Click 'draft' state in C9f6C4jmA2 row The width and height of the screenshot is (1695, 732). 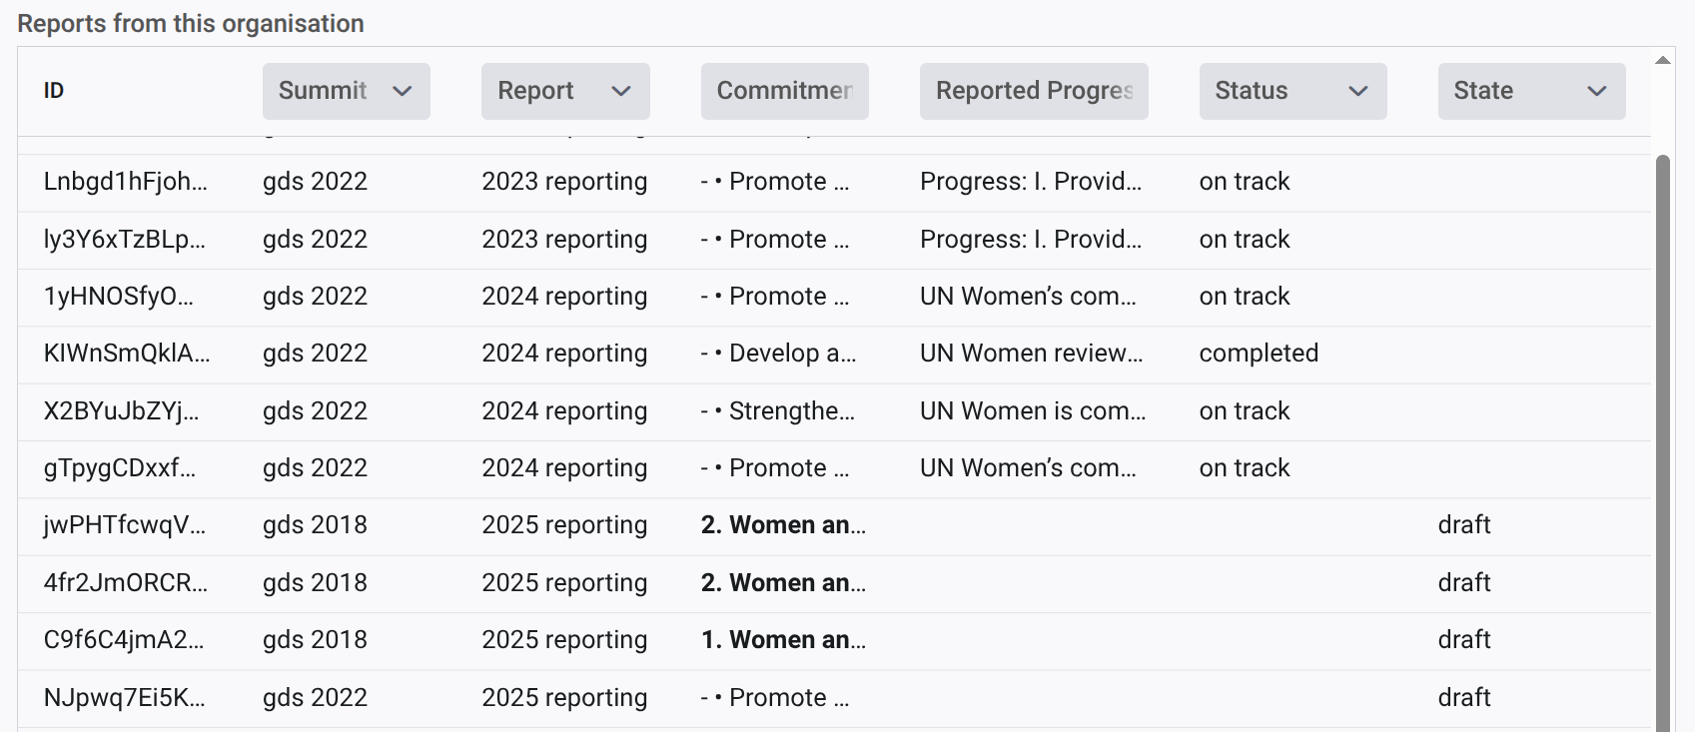point(1464,640)
